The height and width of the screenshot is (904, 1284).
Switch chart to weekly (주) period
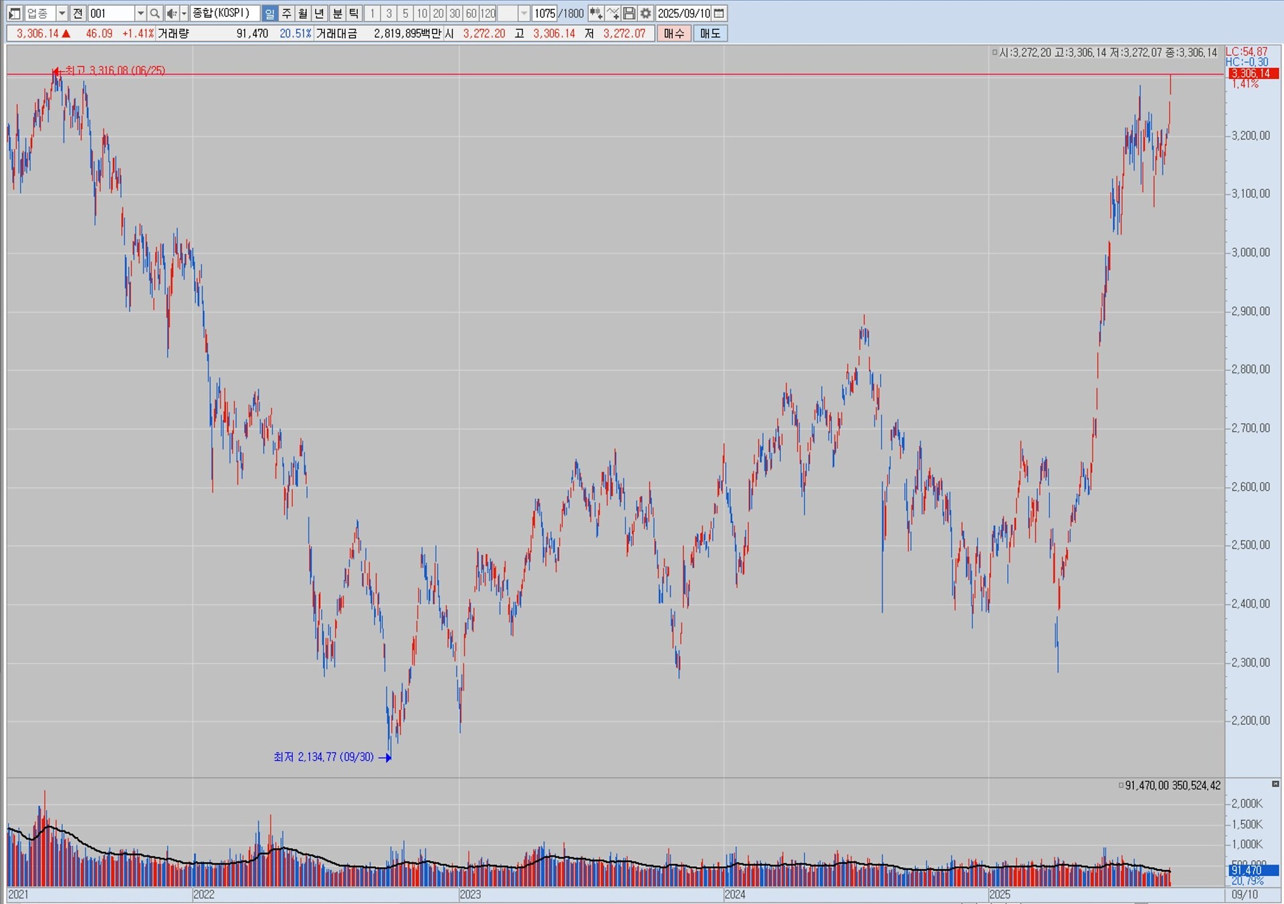tap(286, 13)
